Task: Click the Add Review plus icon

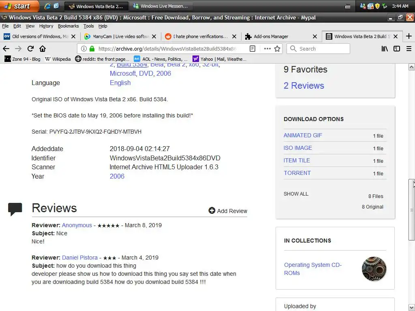Action: tap(212, 211)
